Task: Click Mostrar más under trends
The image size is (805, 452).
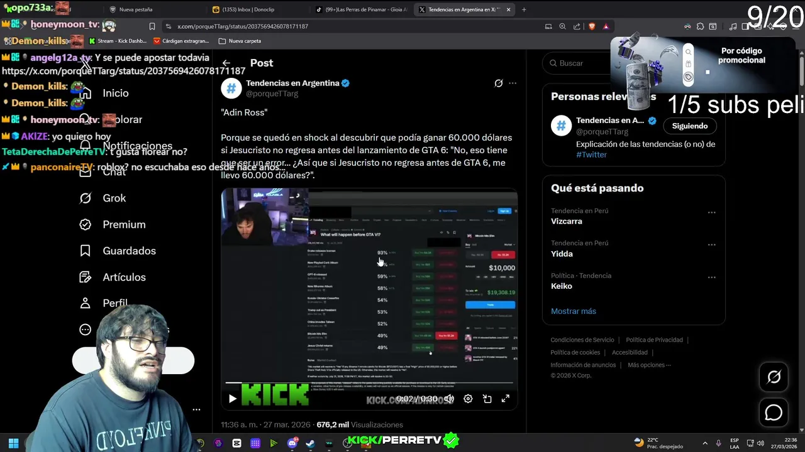Action: tap(574, 311)
